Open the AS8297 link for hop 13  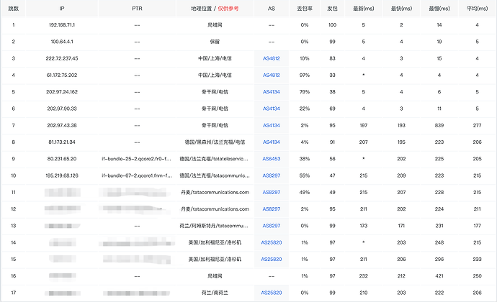coord(272,226)
